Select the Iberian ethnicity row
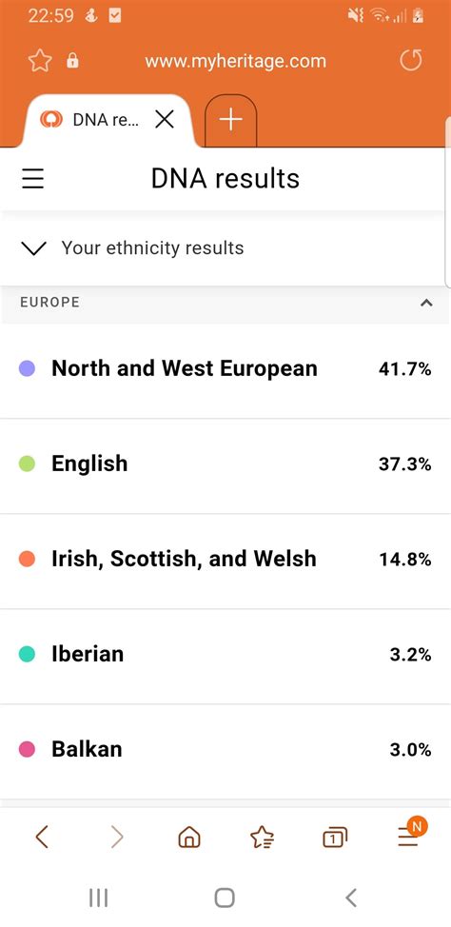The image size is (451, 927). point(225,655)
